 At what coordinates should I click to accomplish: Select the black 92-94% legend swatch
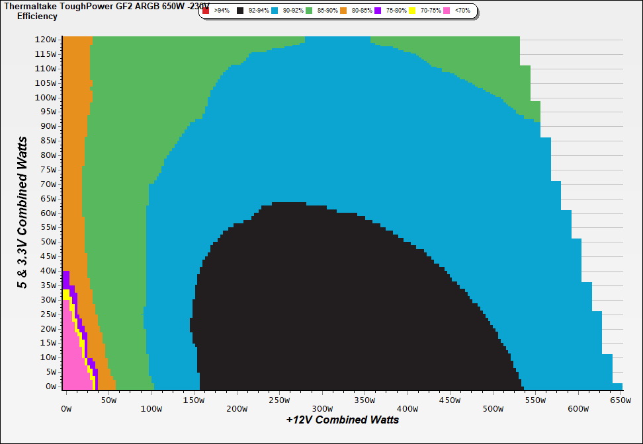(x=239, y=11)
